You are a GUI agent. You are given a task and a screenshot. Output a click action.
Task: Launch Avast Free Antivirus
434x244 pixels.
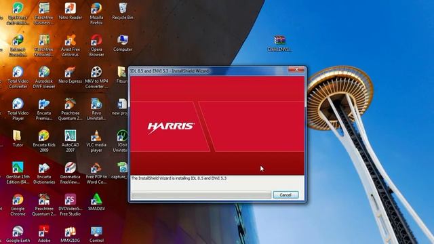71,45
